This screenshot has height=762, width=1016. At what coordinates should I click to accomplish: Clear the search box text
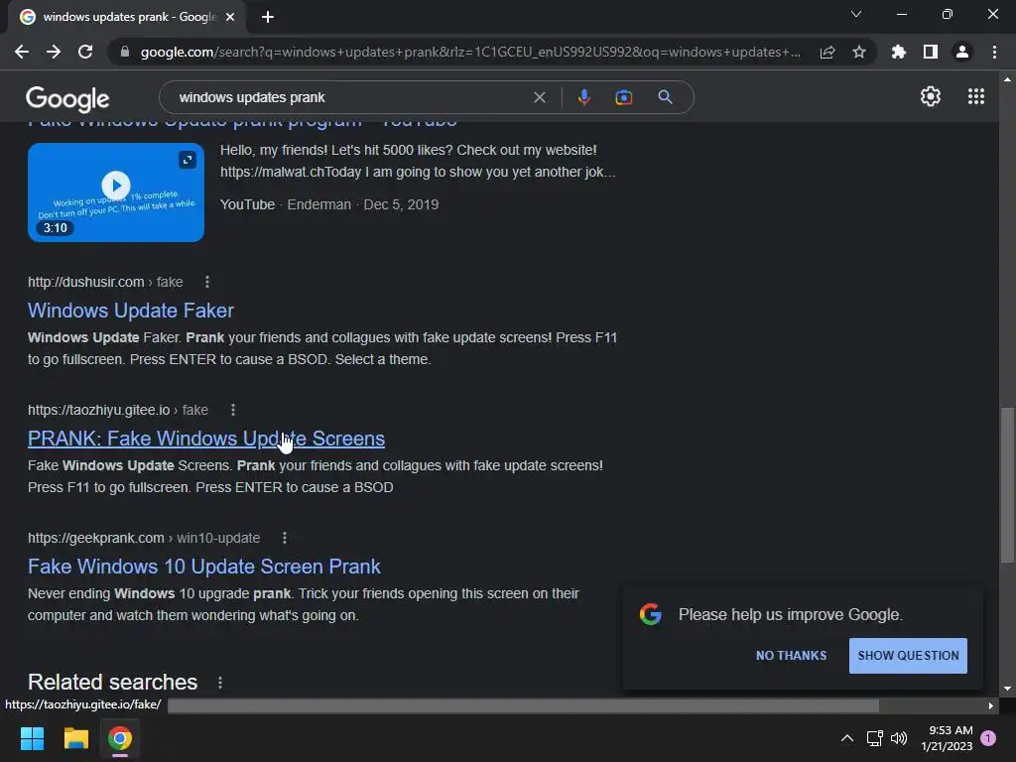(x=539, y=97)
